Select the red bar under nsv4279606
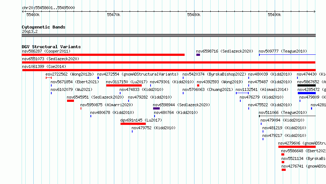The image size is (326, 184). point(297,147)
